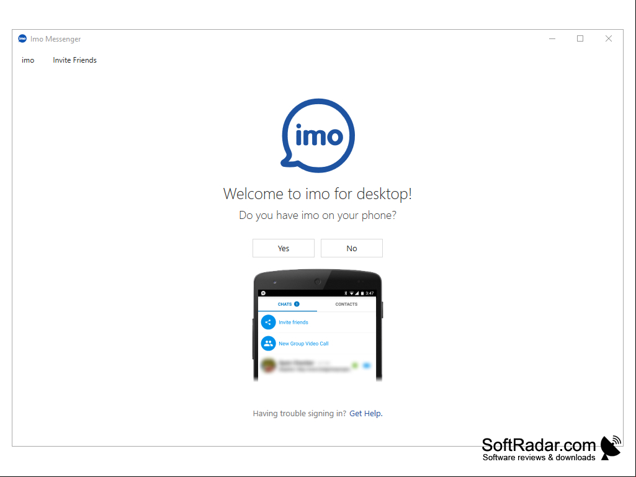The width and height of the screenshot is (636, 477).
Task: Minimize the Imo Messenger window
Action: point(552,38)
